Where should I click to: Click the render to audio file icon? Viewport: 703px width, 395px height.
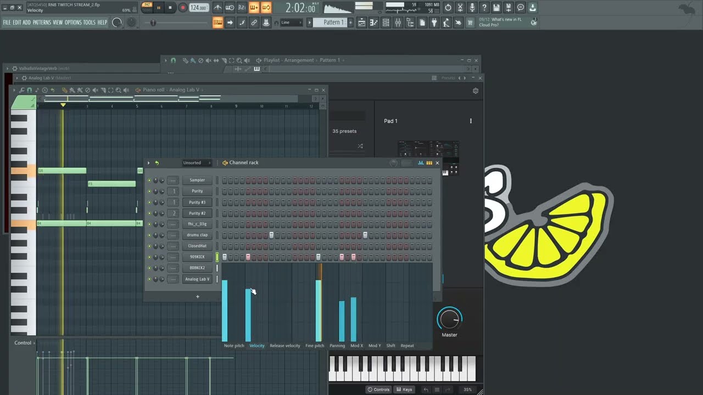[509, 8]
